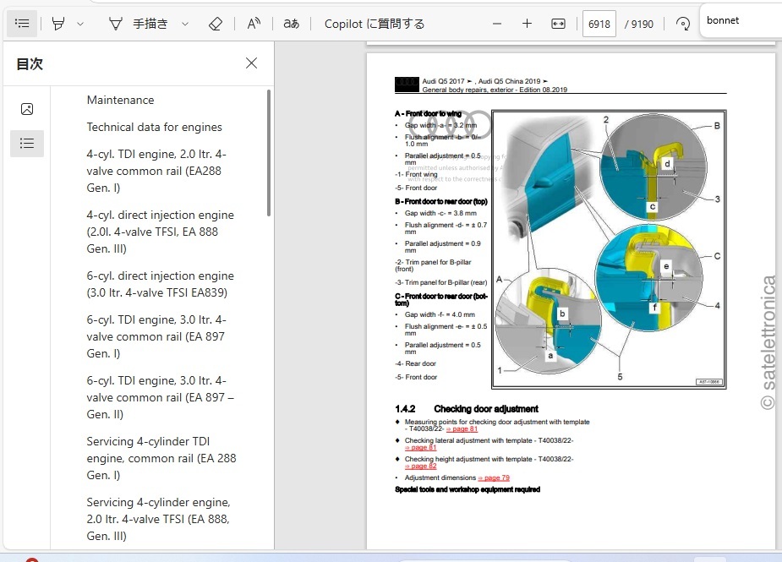Switch to page thumbnails view icon
The width and height of the screenshot is (782, 562).
pyautogui.click(x=27, y=109)
